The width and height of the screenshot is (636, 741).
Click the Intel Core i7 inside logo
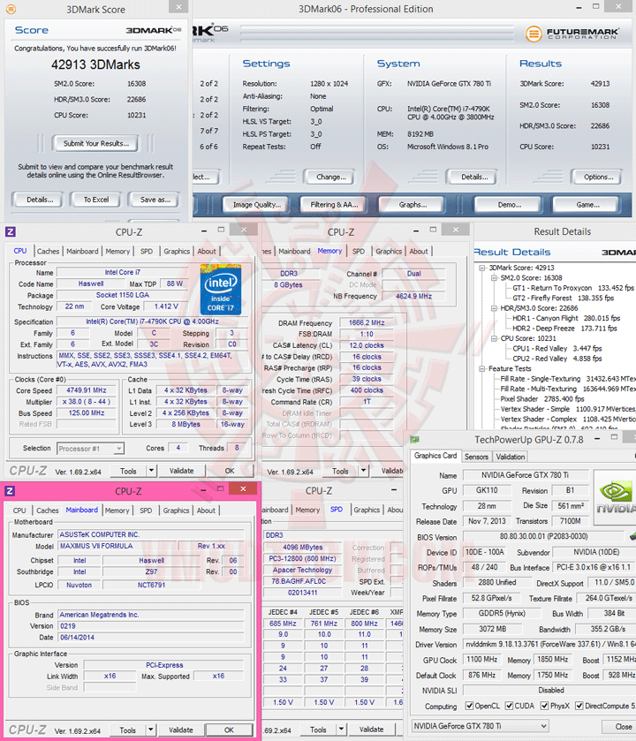(x=221, y=291)
